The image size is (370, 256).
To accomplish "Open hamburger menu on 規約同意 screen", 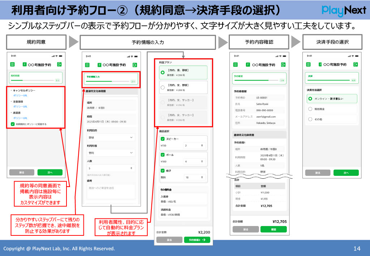I will 13,65.
